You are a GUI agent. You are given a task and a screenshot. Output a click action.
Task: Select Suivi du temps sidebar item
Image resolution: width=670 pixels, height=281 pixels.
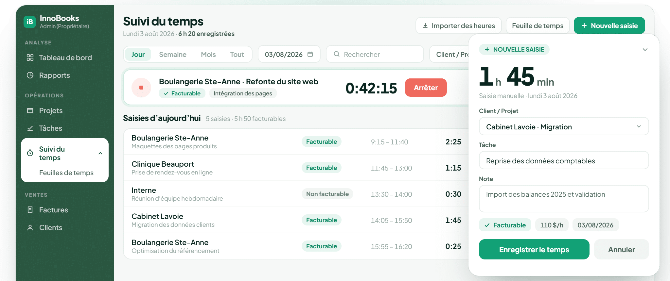65,153
